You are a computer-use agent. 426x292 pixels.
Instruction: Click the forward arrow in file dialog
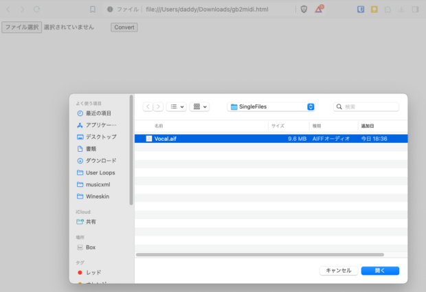click(x=158, y=107)
